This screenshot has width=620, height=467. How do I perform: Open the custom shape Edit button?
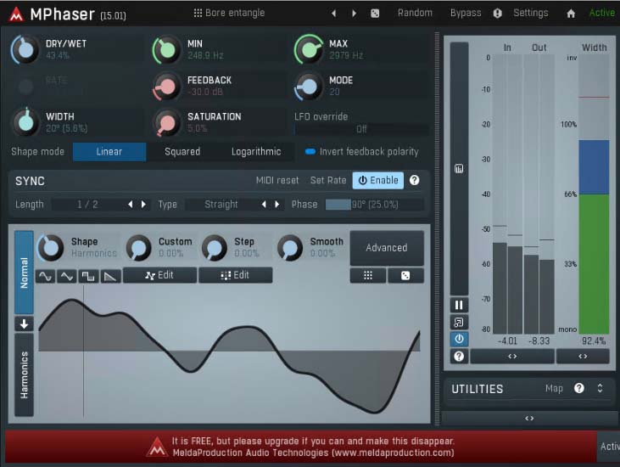(x=159, y=275)
